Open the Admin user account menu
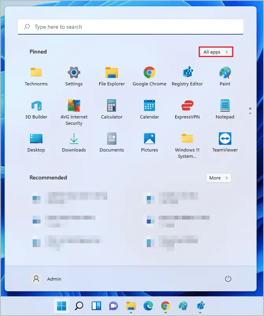This screenshot has height=316, width=264. (x=46, y=279)
